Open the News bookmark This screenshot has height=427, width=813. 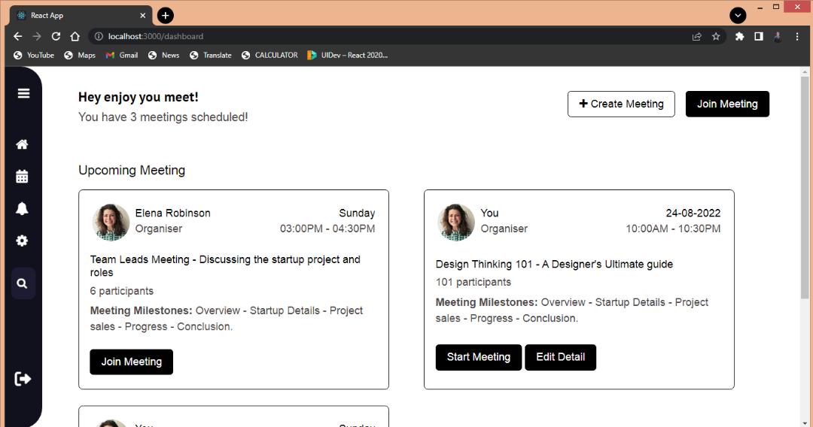pos(164,56)
